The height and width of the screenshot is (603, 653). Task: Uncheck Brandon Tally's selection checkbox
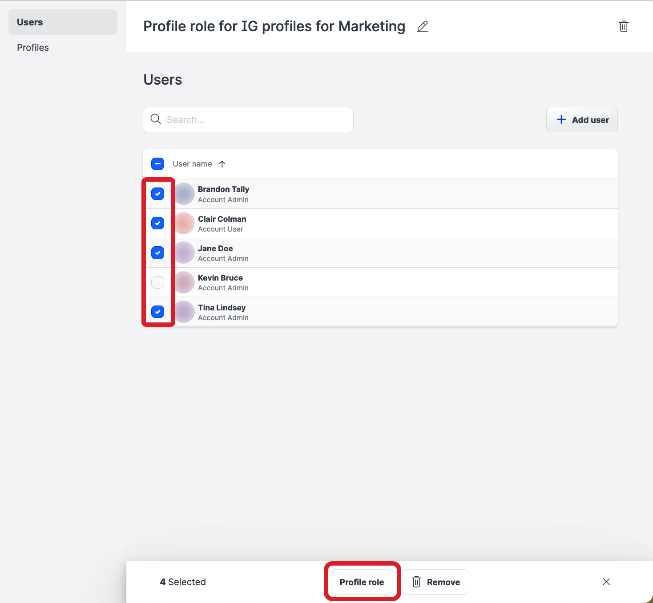coord(157,193)
